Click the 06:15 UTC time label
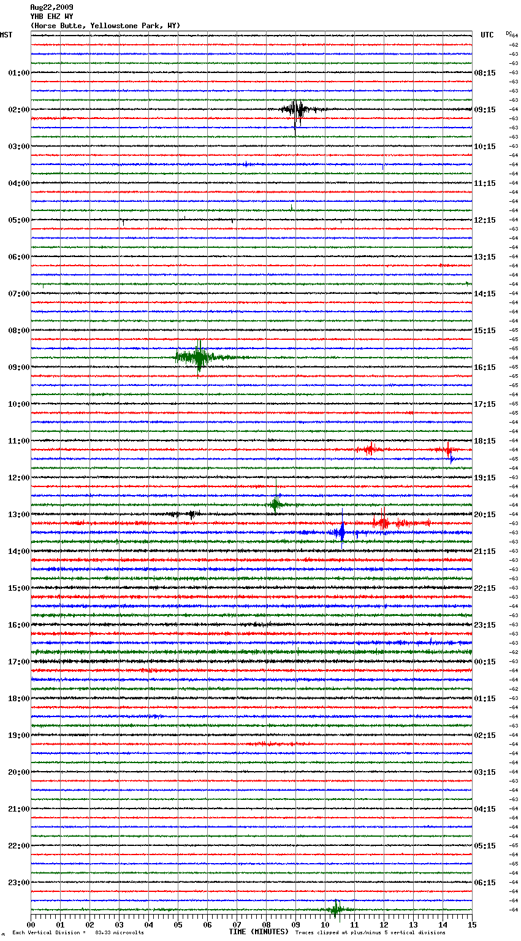Image resolution: width=521 pixels, height=941 pixels. 485,883
